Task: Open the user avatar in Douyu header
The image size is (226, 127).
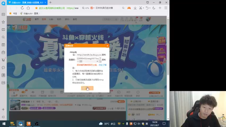Action: point(148,19)
